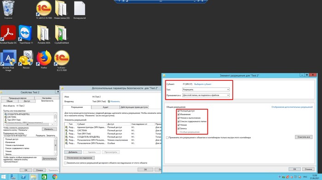This screenshot has width=322, height=180.
Task: Switch to Предыдущие версии tab in Свойства
Action: 18,98
